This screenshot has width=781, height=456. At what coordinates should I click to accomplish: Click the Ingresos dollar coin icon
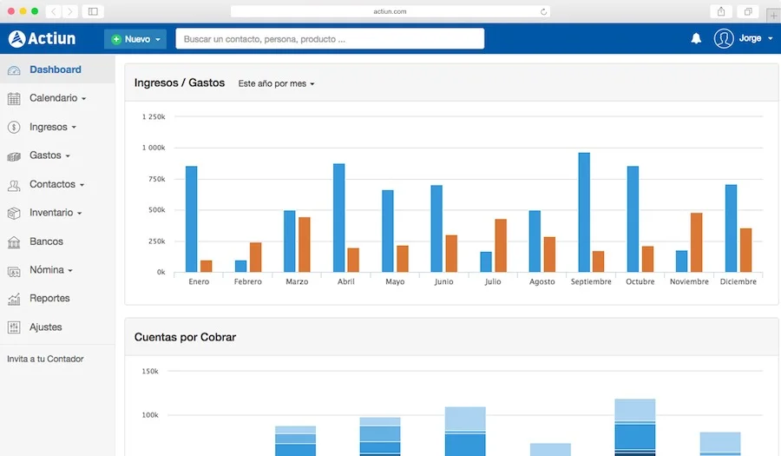point(14,127)
